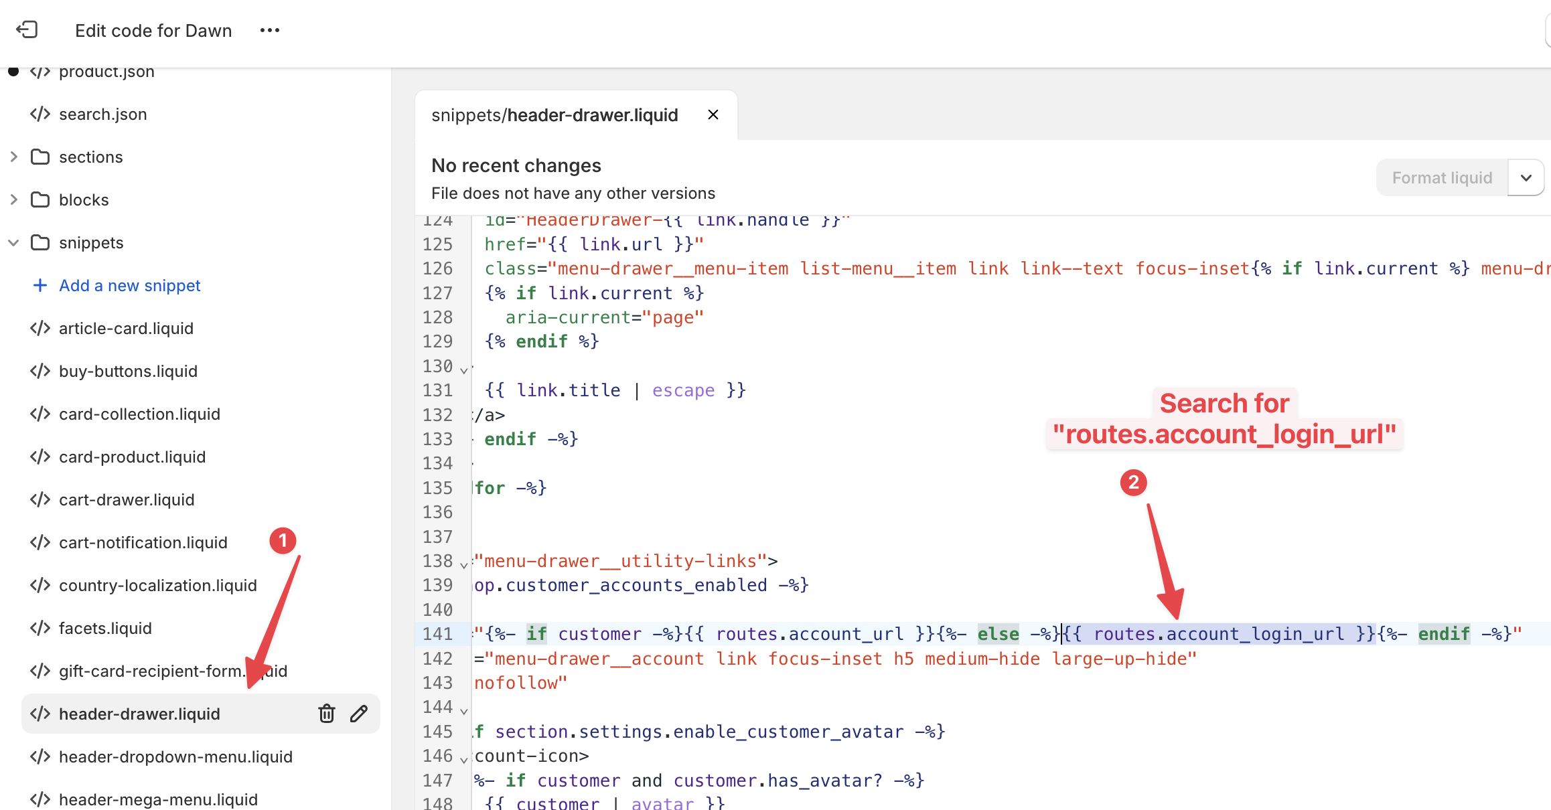
Task: Open the three-dot more actions menu
Action: [x=269, y=30]
